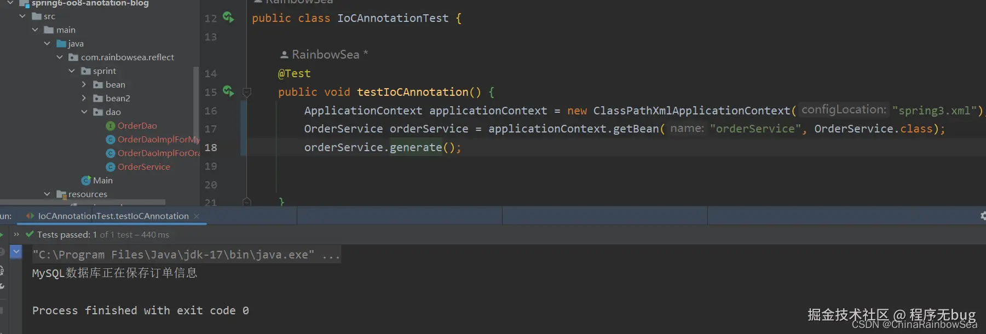Viewport: 986px width, 334px height.
Task: Click the bean package icon
Action: point(98,85)
